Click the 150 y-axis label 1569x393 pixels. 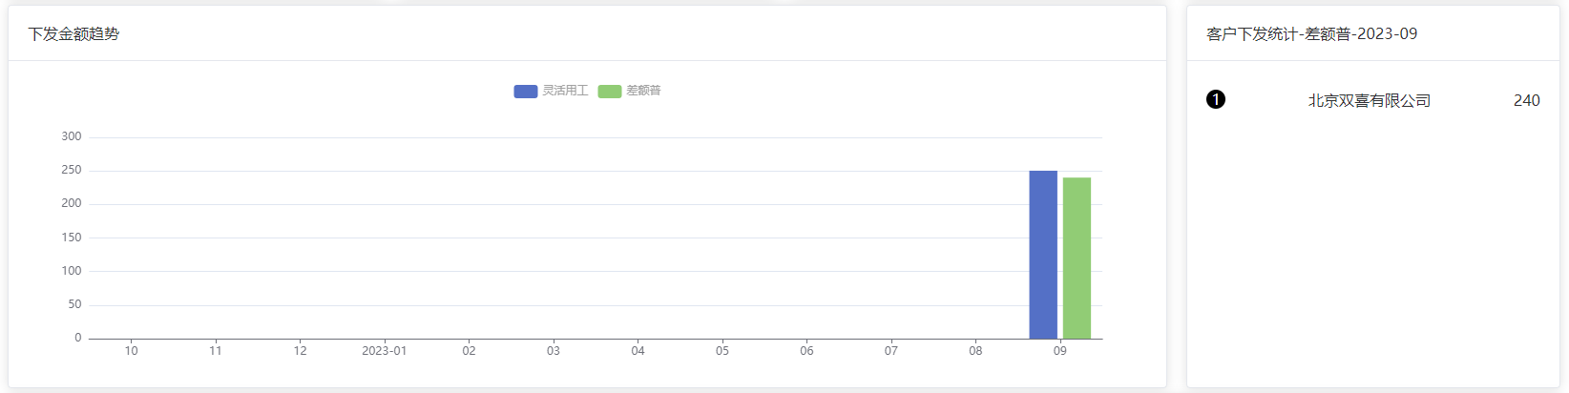click(72, 238)
